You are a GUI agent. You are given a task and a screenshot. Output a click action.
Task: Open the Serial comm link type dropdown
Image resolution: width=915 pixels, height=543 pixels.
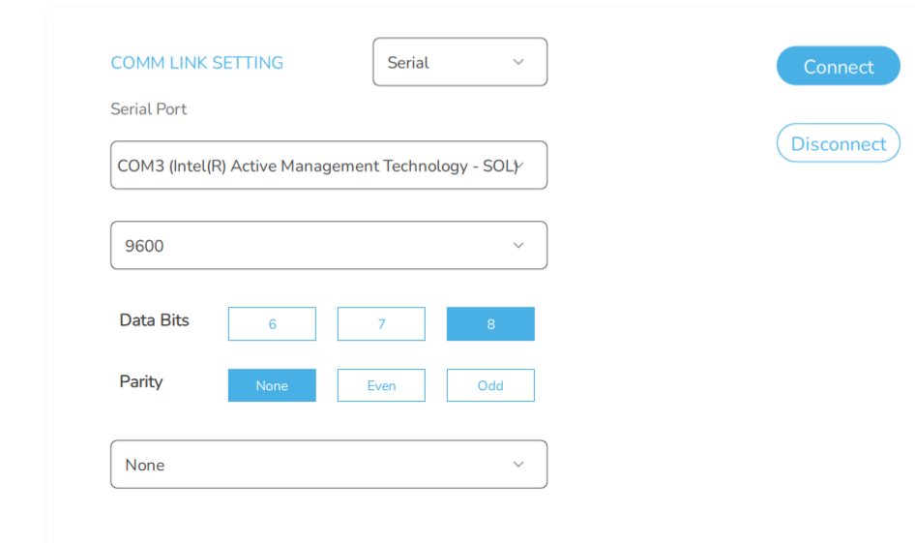[x=459, y=62]
